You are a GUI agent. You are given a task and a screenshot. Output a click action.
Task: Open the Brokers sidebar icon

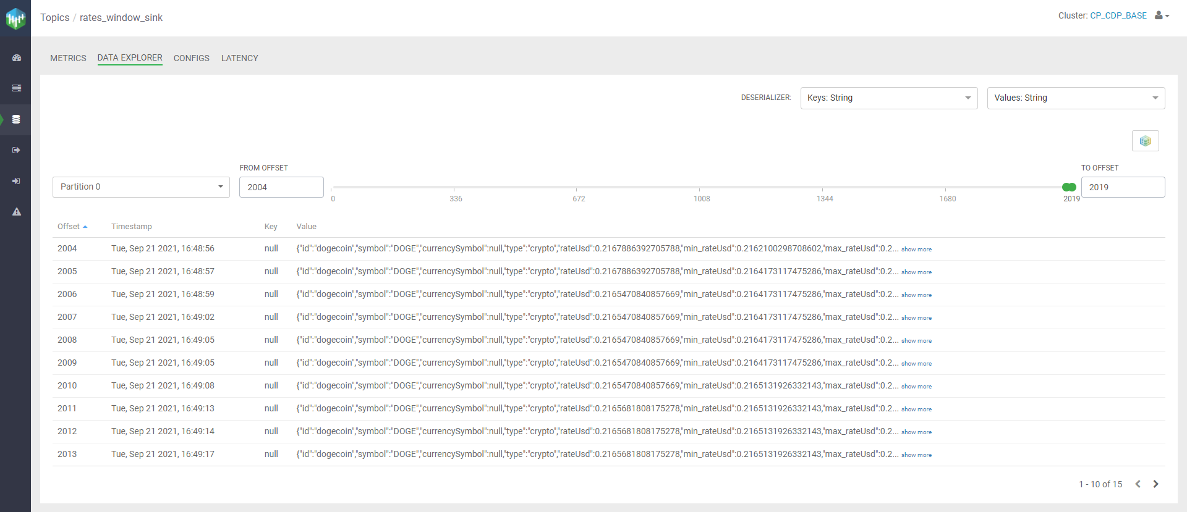[x=17, y=88]
